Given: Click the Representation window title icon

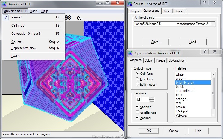Looking at the screenshot, I should click(x=130, y=53).
